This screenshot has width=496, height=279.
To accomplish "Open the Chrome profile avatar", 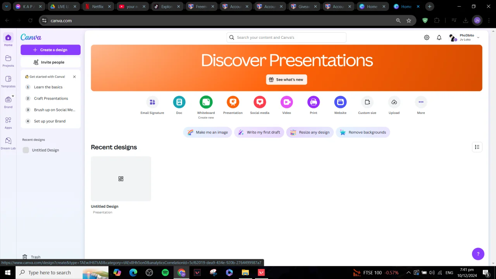I will click(477, 21).
